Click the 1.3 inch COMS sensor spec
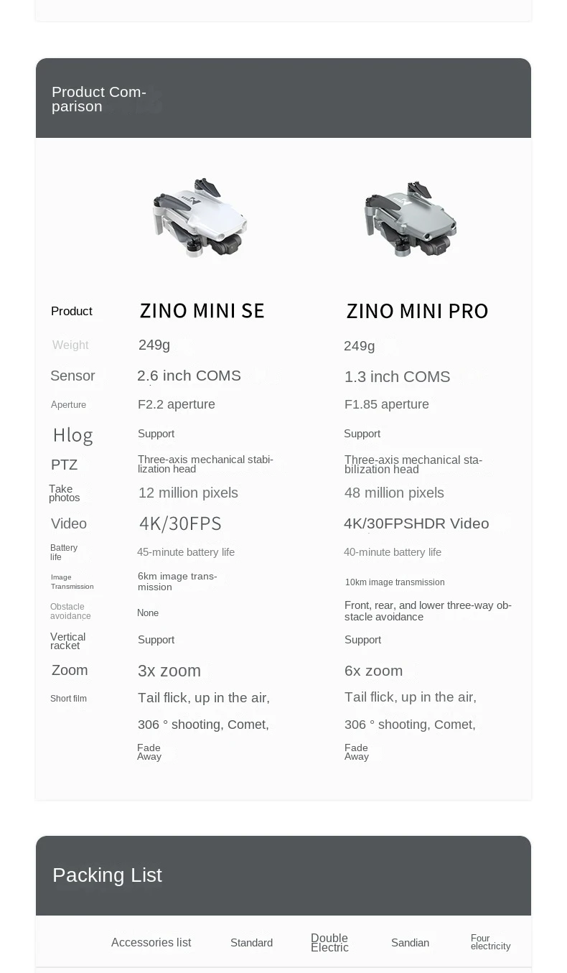The image size is (567, 973). pos(397,377)
